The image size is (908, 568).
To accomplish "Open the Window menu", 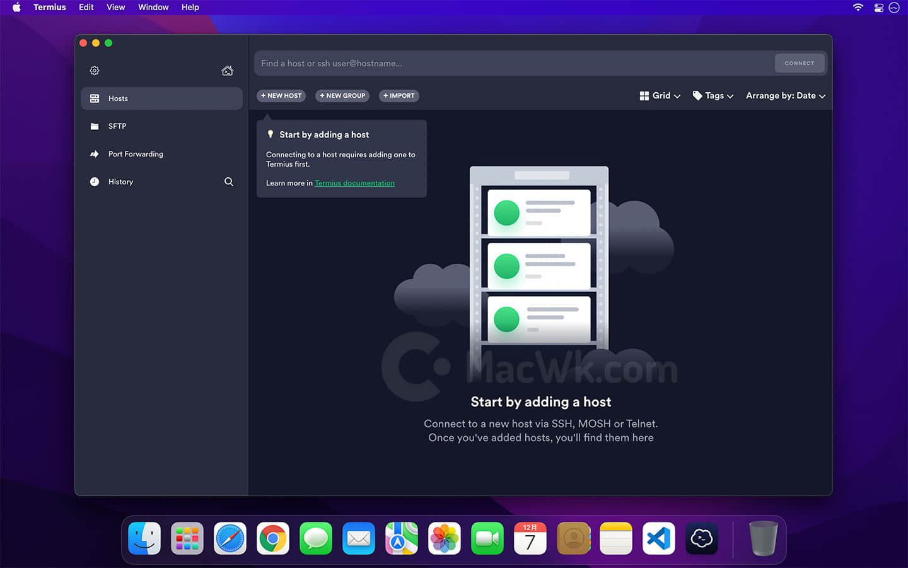I will (153, 8).
